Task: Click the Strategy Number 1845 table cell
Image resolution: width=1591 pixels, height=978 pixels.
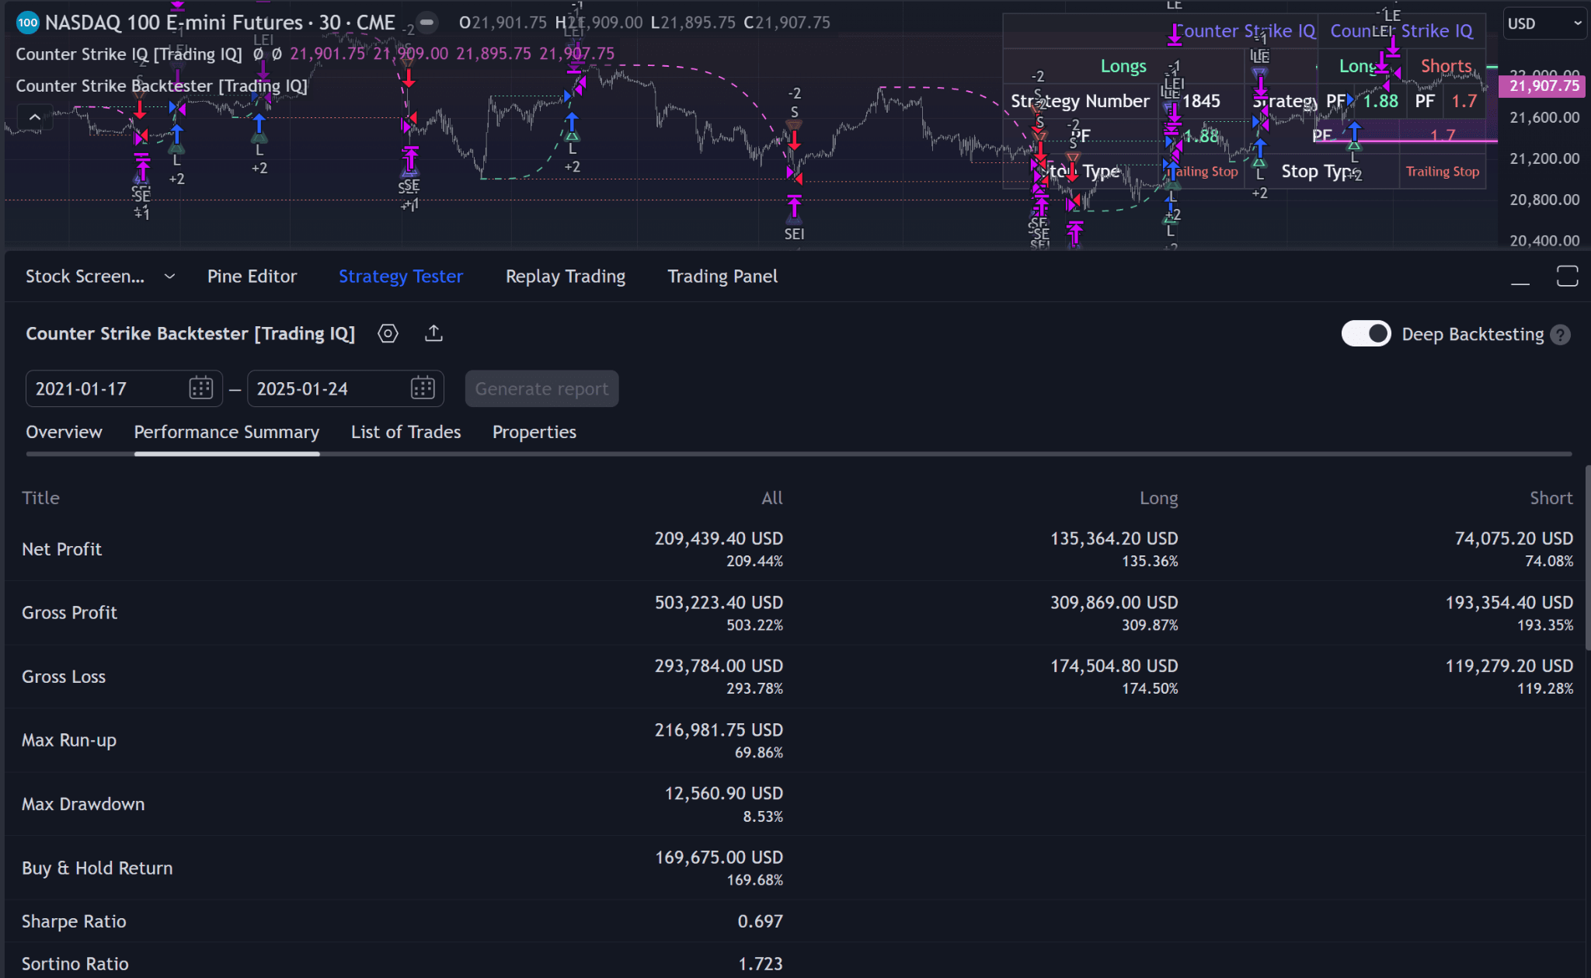Action: 1201,101
